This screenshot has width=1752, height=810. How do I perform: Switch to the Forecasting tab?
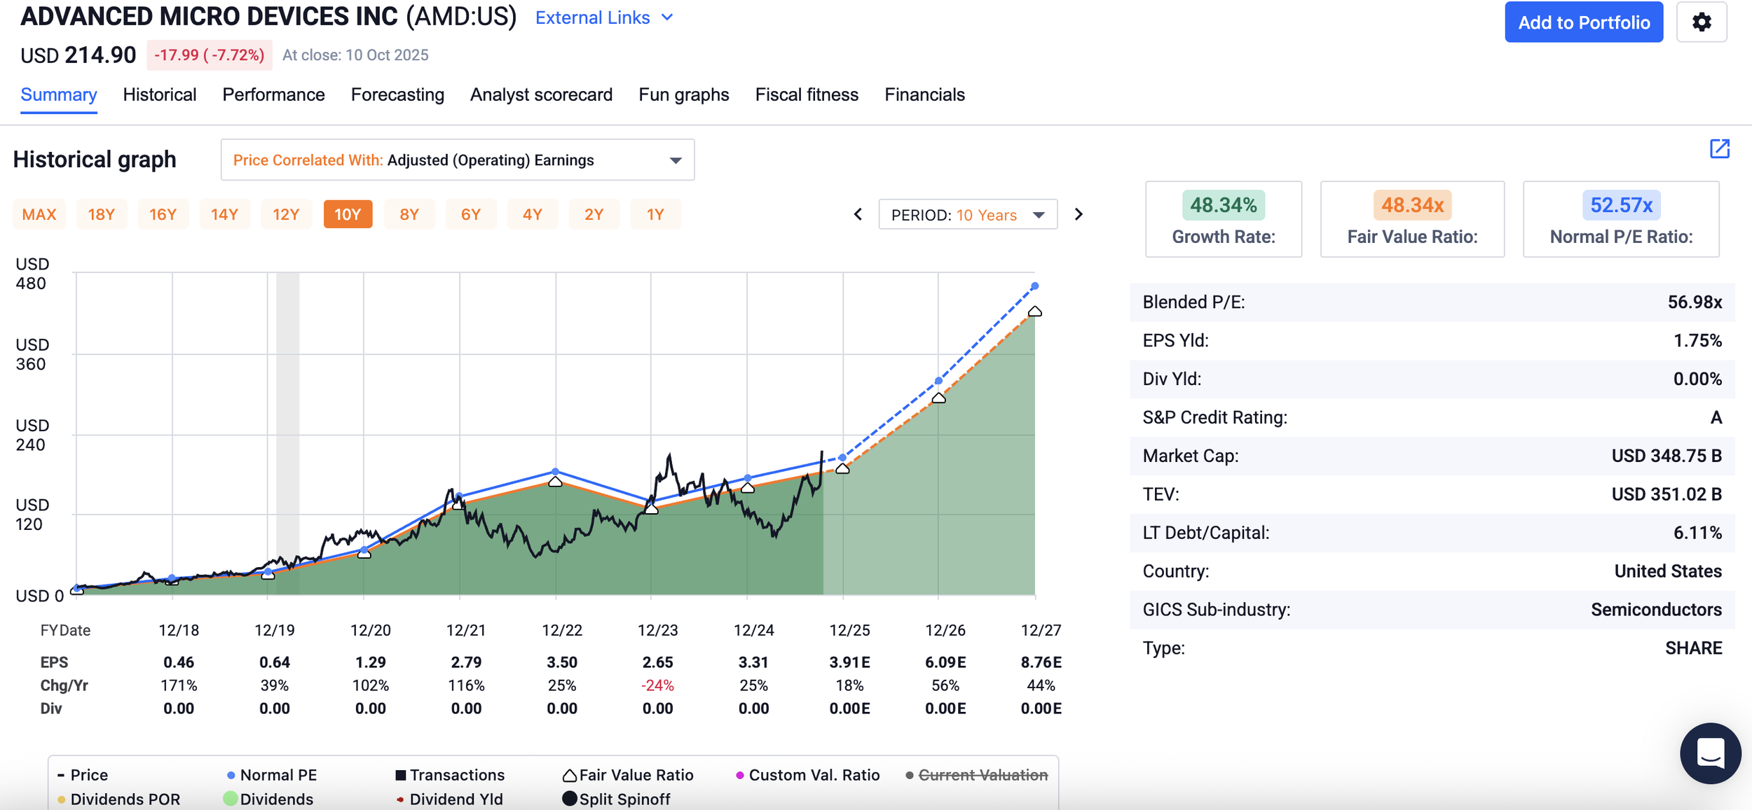(x=397, y=95)
